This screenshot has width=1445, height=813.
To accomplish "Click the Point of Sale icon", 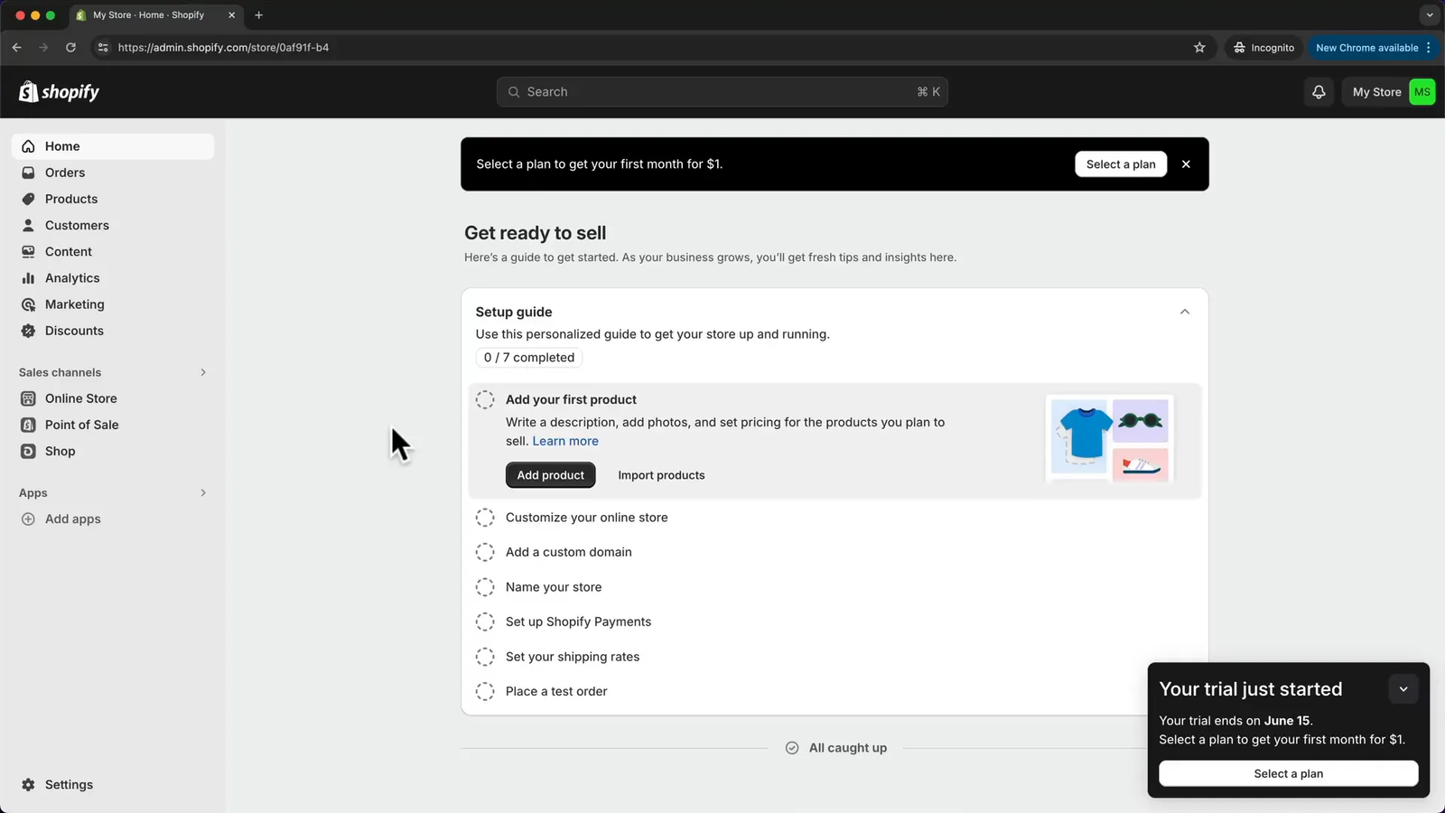I will pos(28,425).
